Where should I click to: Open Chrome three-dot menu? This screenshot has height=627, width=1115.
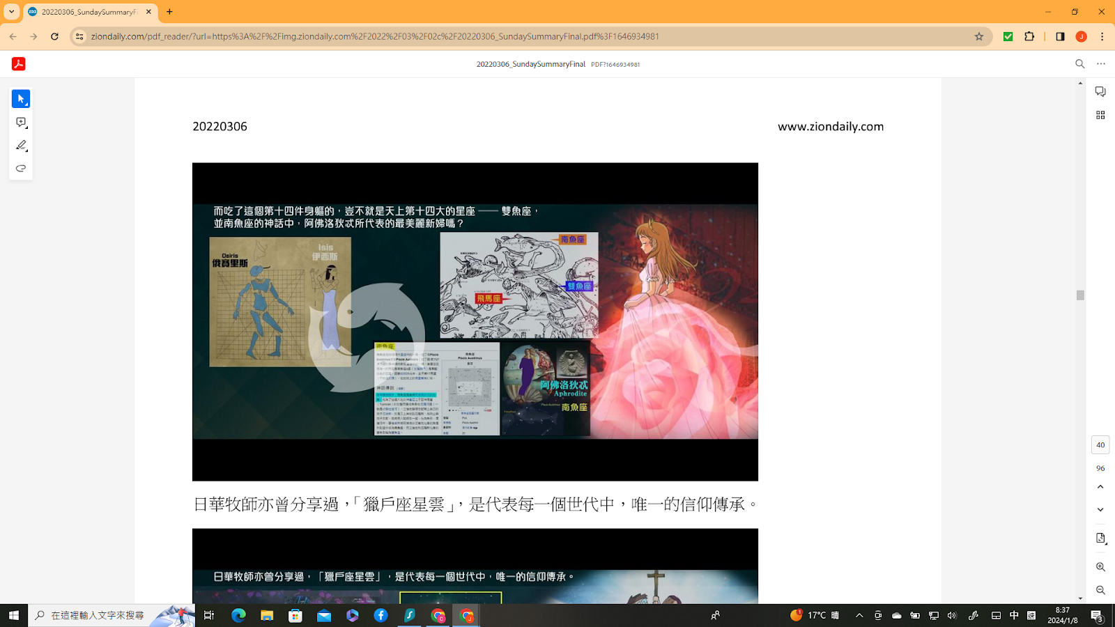[x=1102, y=36]
